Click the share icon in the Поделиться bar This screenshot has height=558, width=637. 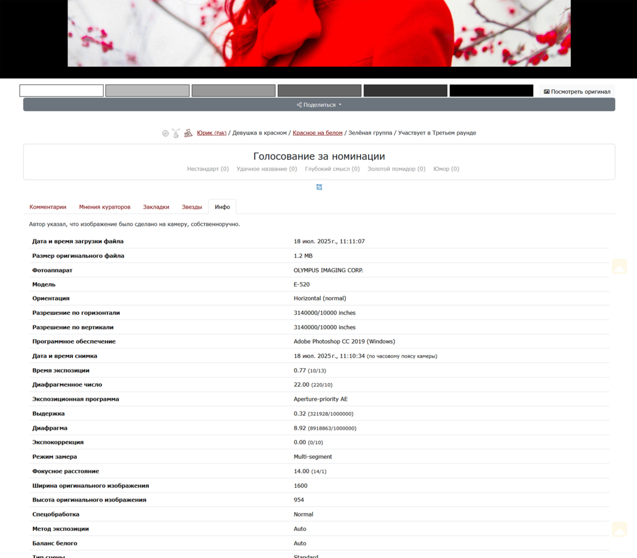300,105
